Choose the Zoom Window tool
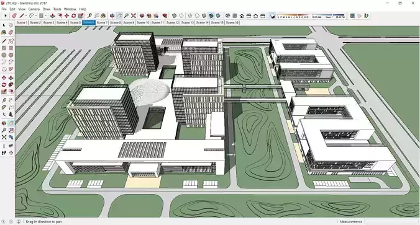 coord(11,130)
